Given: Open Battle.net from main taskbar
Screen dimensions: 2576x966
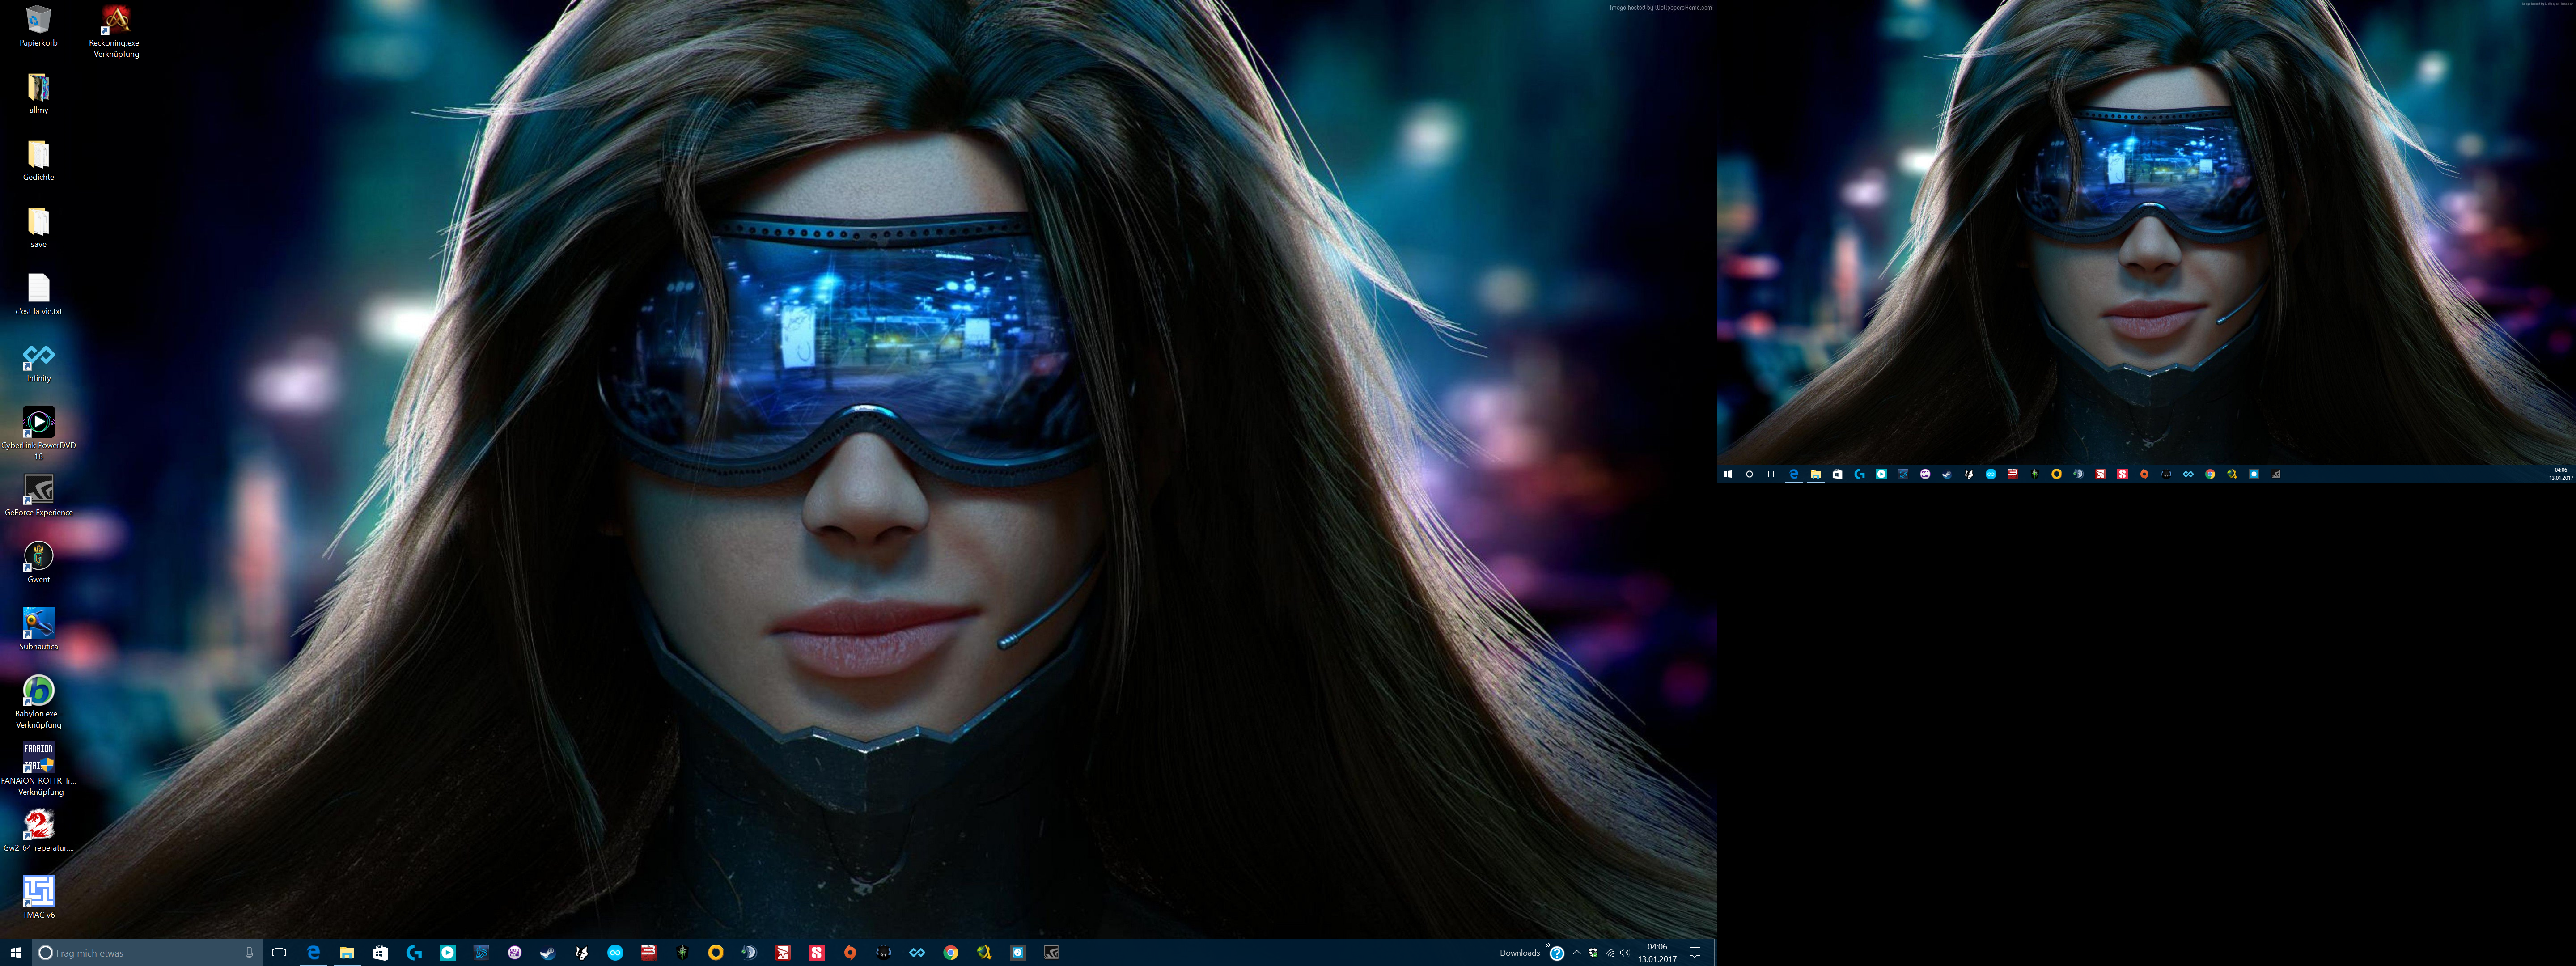Looking at the screenshot, I should [481, 953].
